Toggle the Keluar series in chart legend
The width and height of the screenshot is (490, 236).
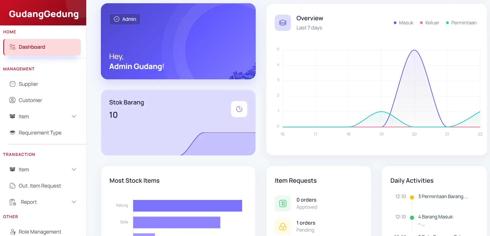[430, 23]
